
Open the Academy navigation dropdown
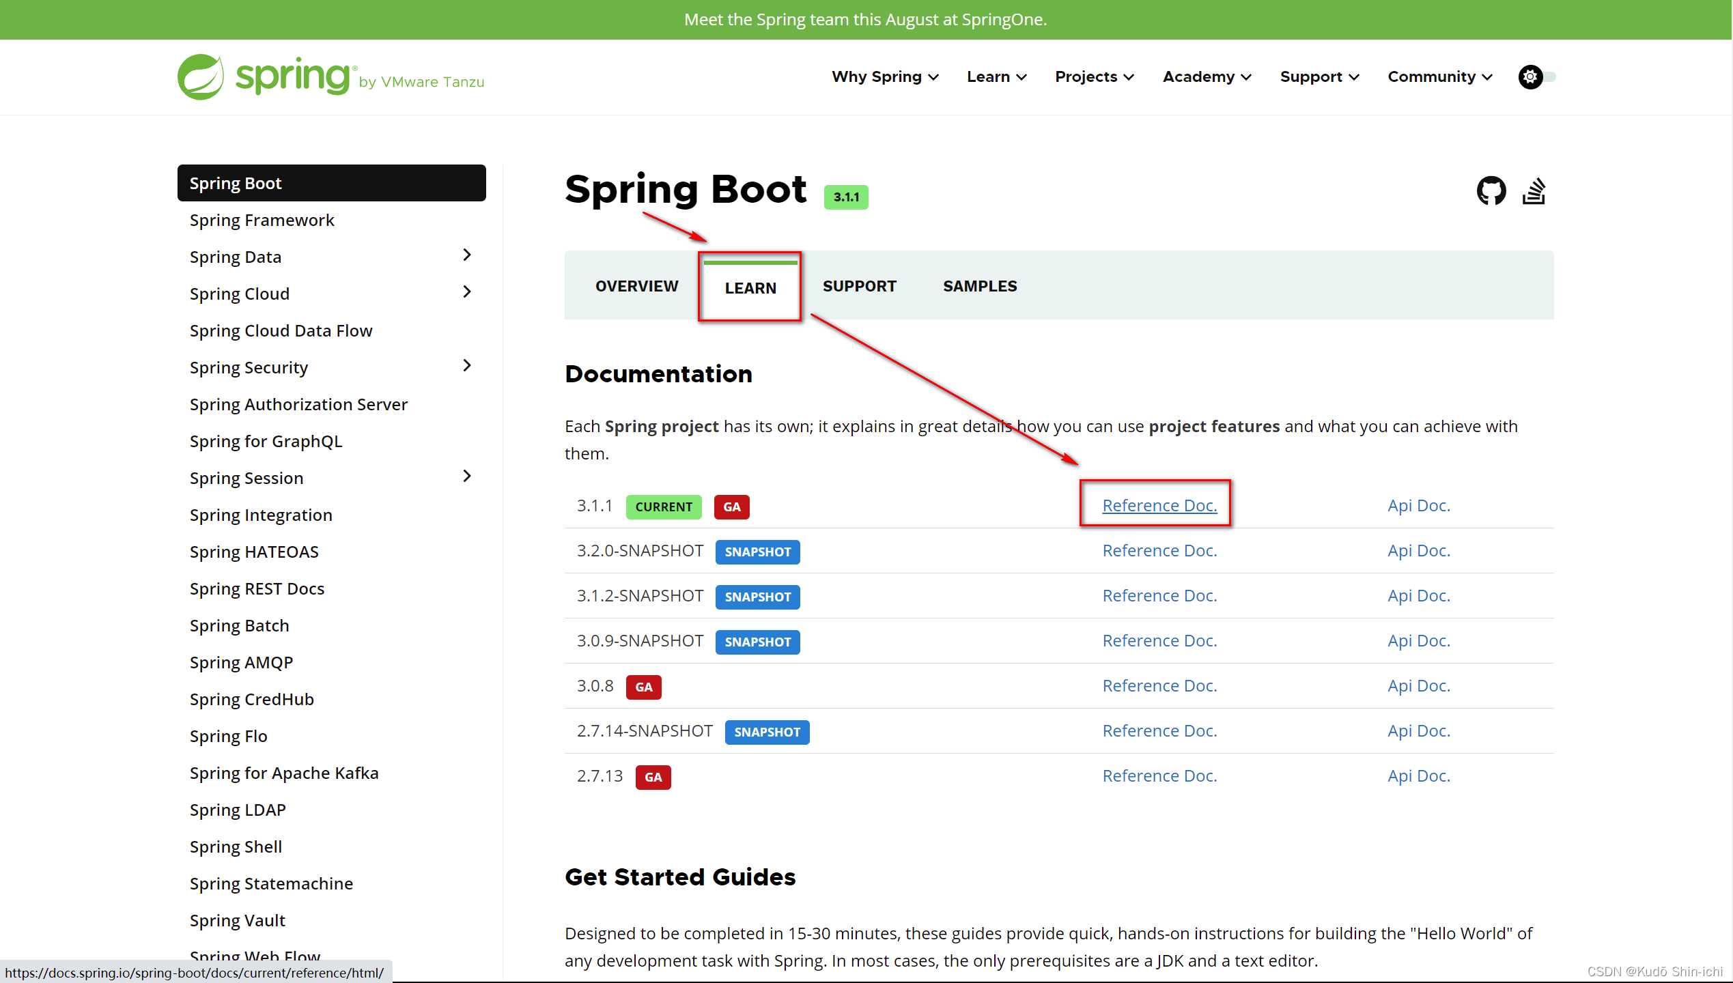point(1207,76)
